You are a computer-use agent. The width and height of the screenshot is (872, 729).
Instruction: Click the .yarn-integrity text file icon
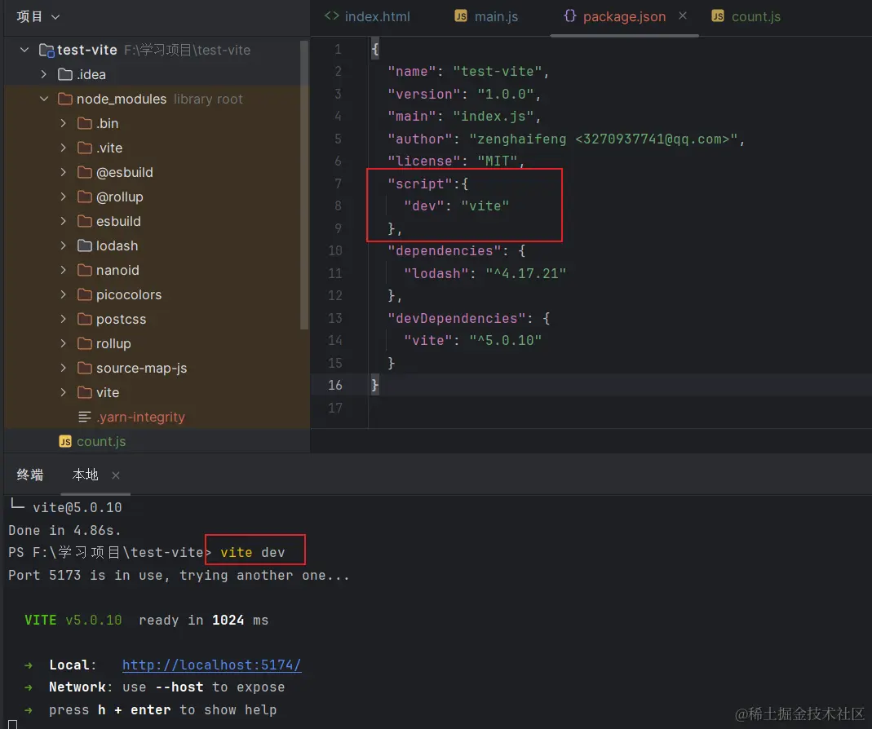coord(85,417)
